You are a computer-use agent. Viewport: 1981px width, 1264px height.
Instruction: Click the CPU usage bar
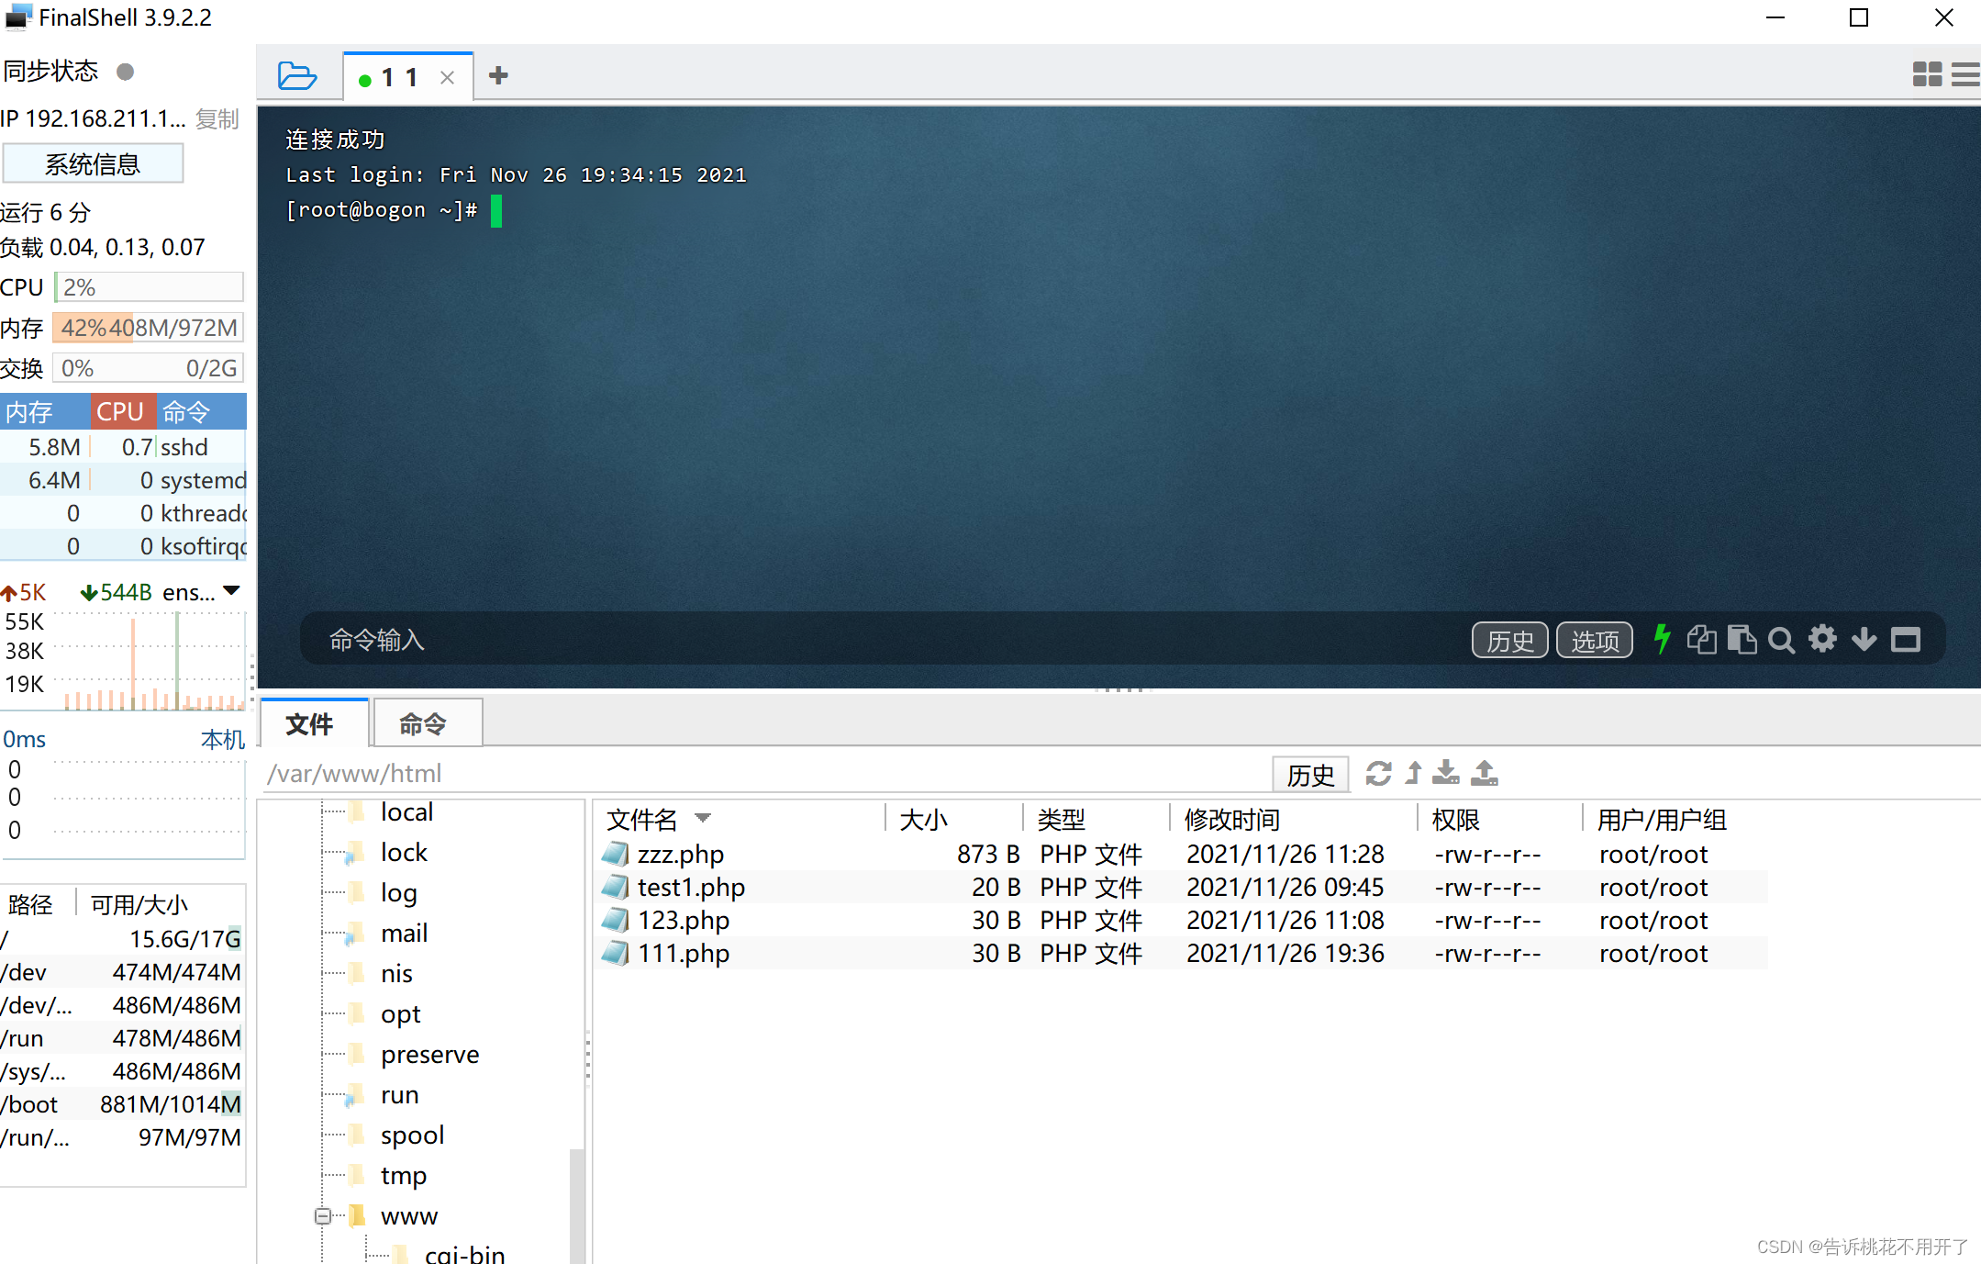tap(149, 287)
